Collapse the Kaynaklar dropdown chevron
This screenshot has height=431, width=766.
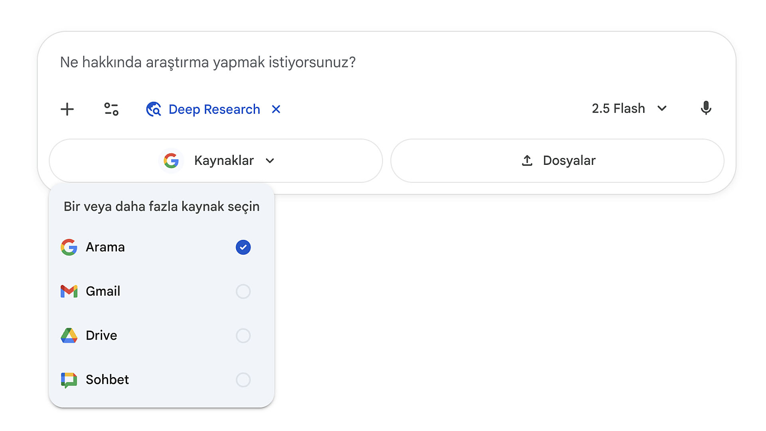click(x=270, y=161)
